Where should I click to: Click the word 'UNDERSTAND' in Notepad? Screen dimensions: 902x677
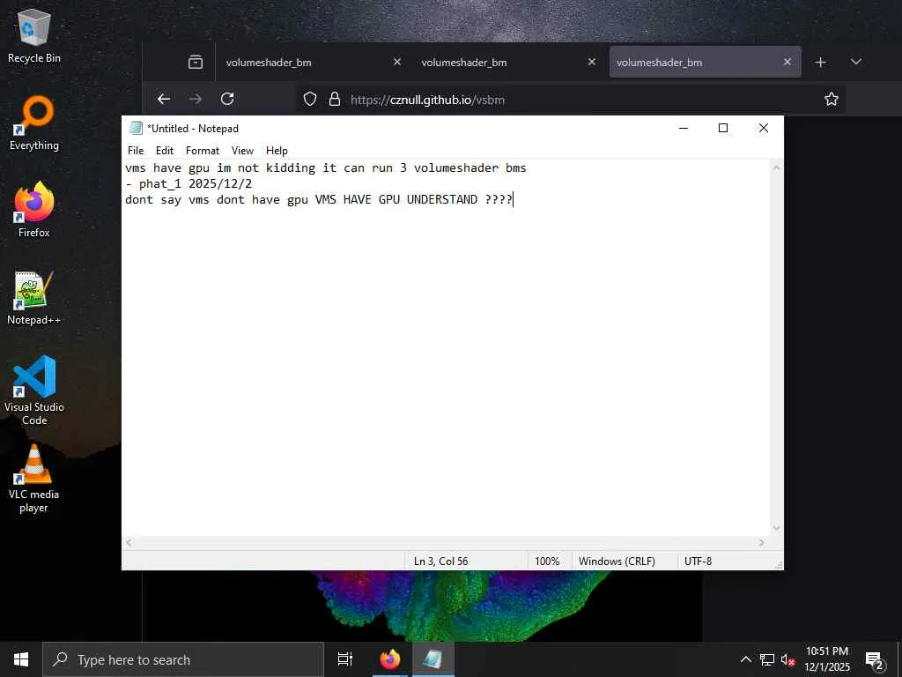(x=442, y=199)
